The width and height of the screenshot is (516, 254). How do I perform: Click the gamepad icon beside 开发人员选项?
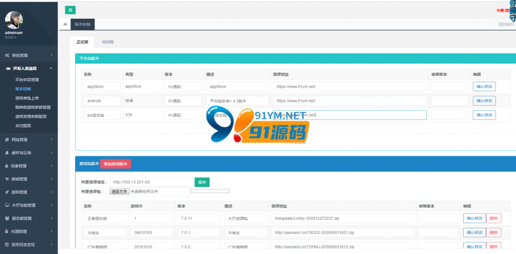8,69
